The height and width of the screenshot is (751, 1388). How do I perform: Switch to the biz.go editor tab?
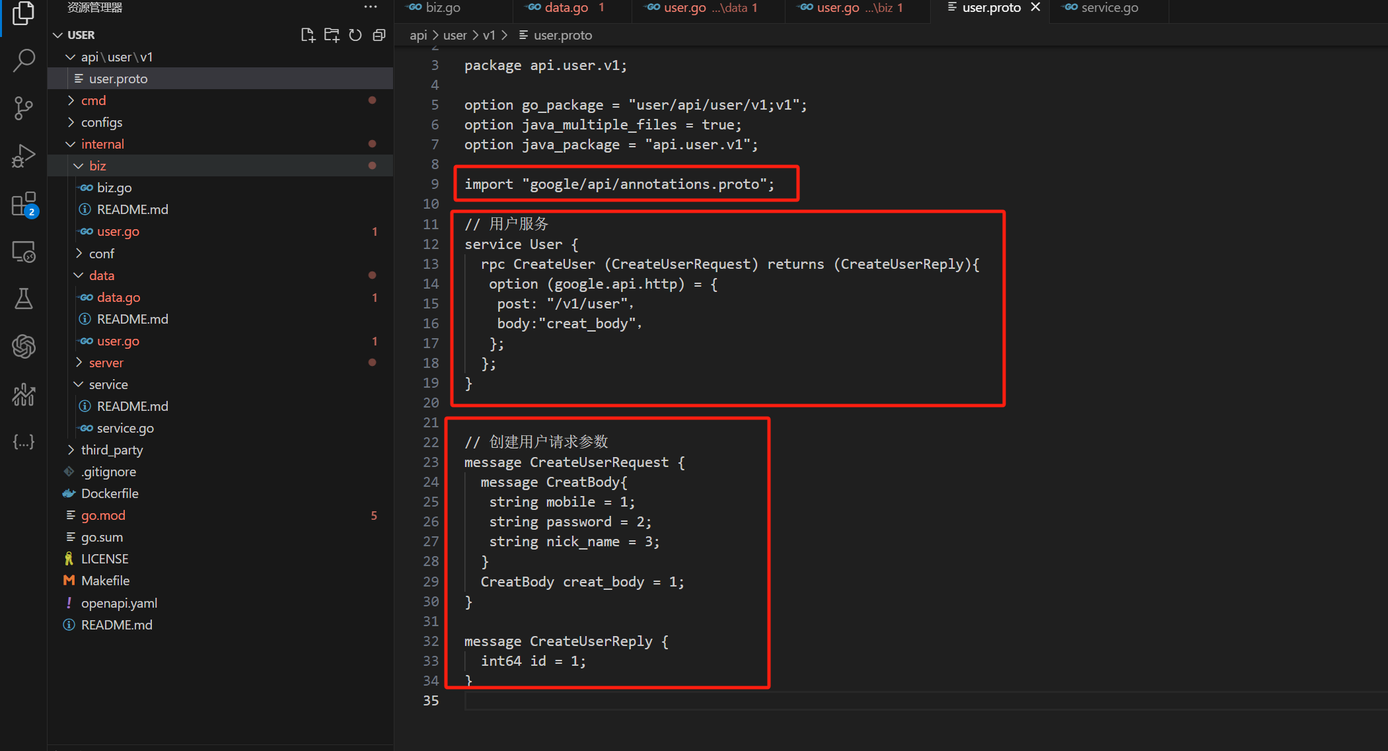[453, 8]
